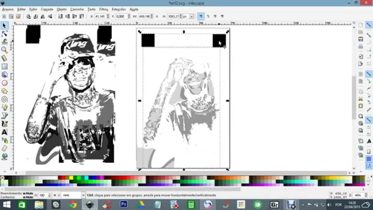
Task: Open the Objeto menu
Action: [61, 9]
